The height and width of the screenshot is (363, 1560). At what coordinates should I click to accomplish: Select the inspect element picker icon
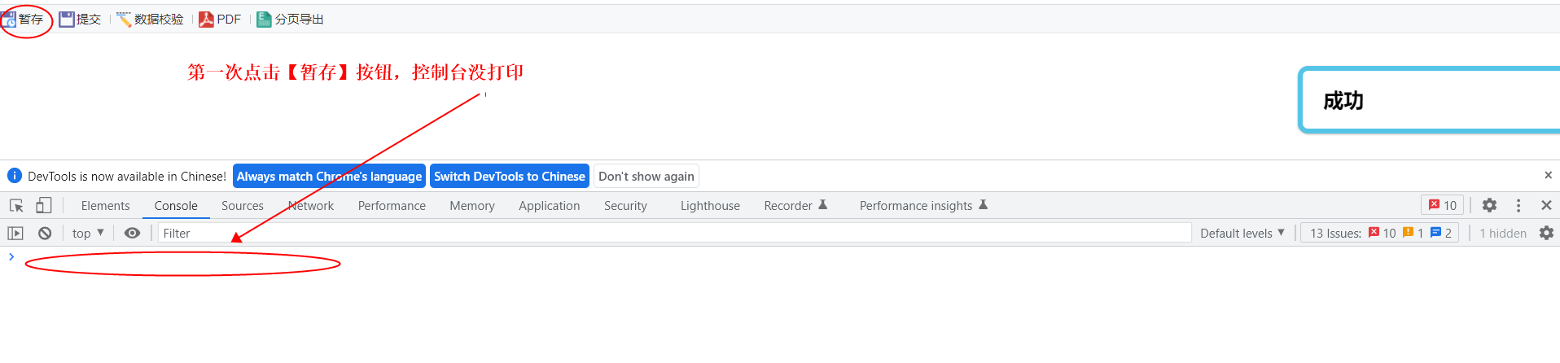click(16, 206)
